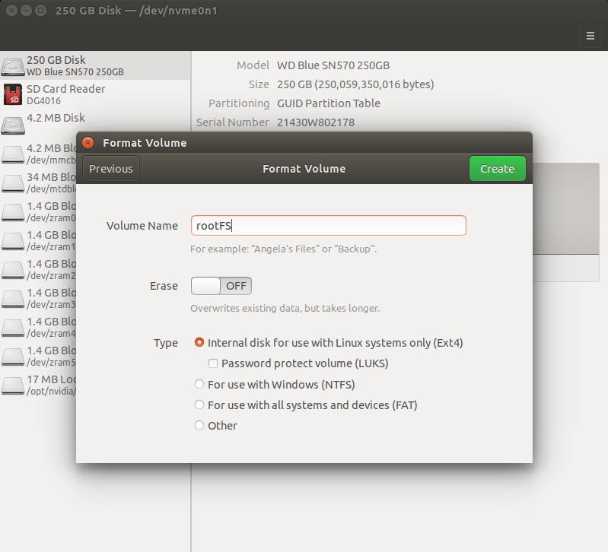Screen dimensions: 608x552
Task: Click the 17 MB loop device icon
Action: 13,385
